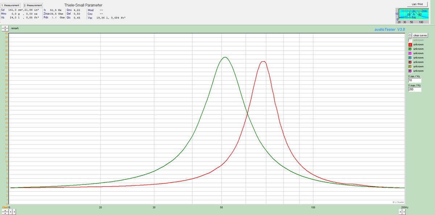Screen dimensions: 435x215
Task: Click the down arrow beside remark
Action: point(5,30)
